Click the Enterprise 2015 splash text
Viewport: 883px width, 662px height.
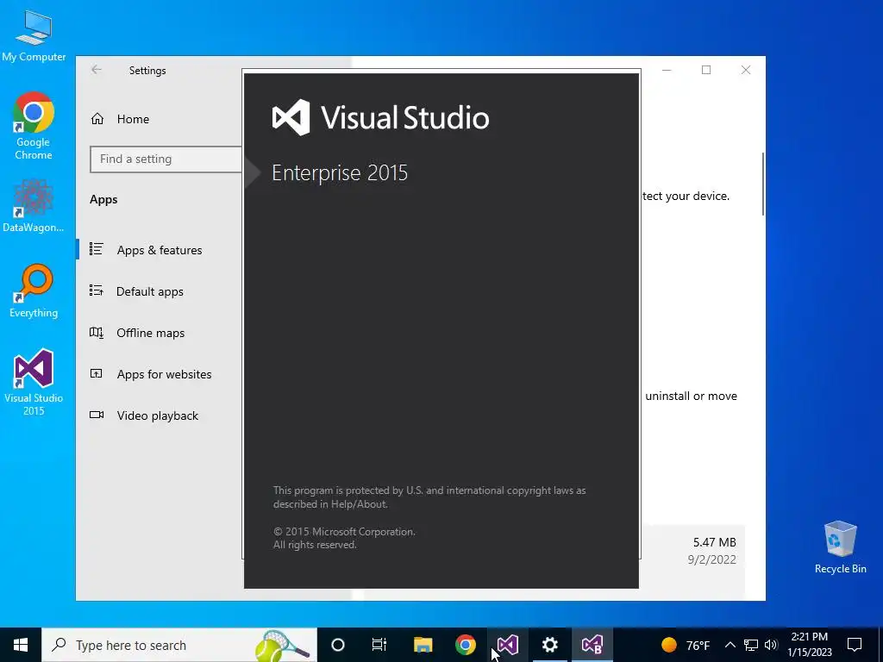coord(340,172)
